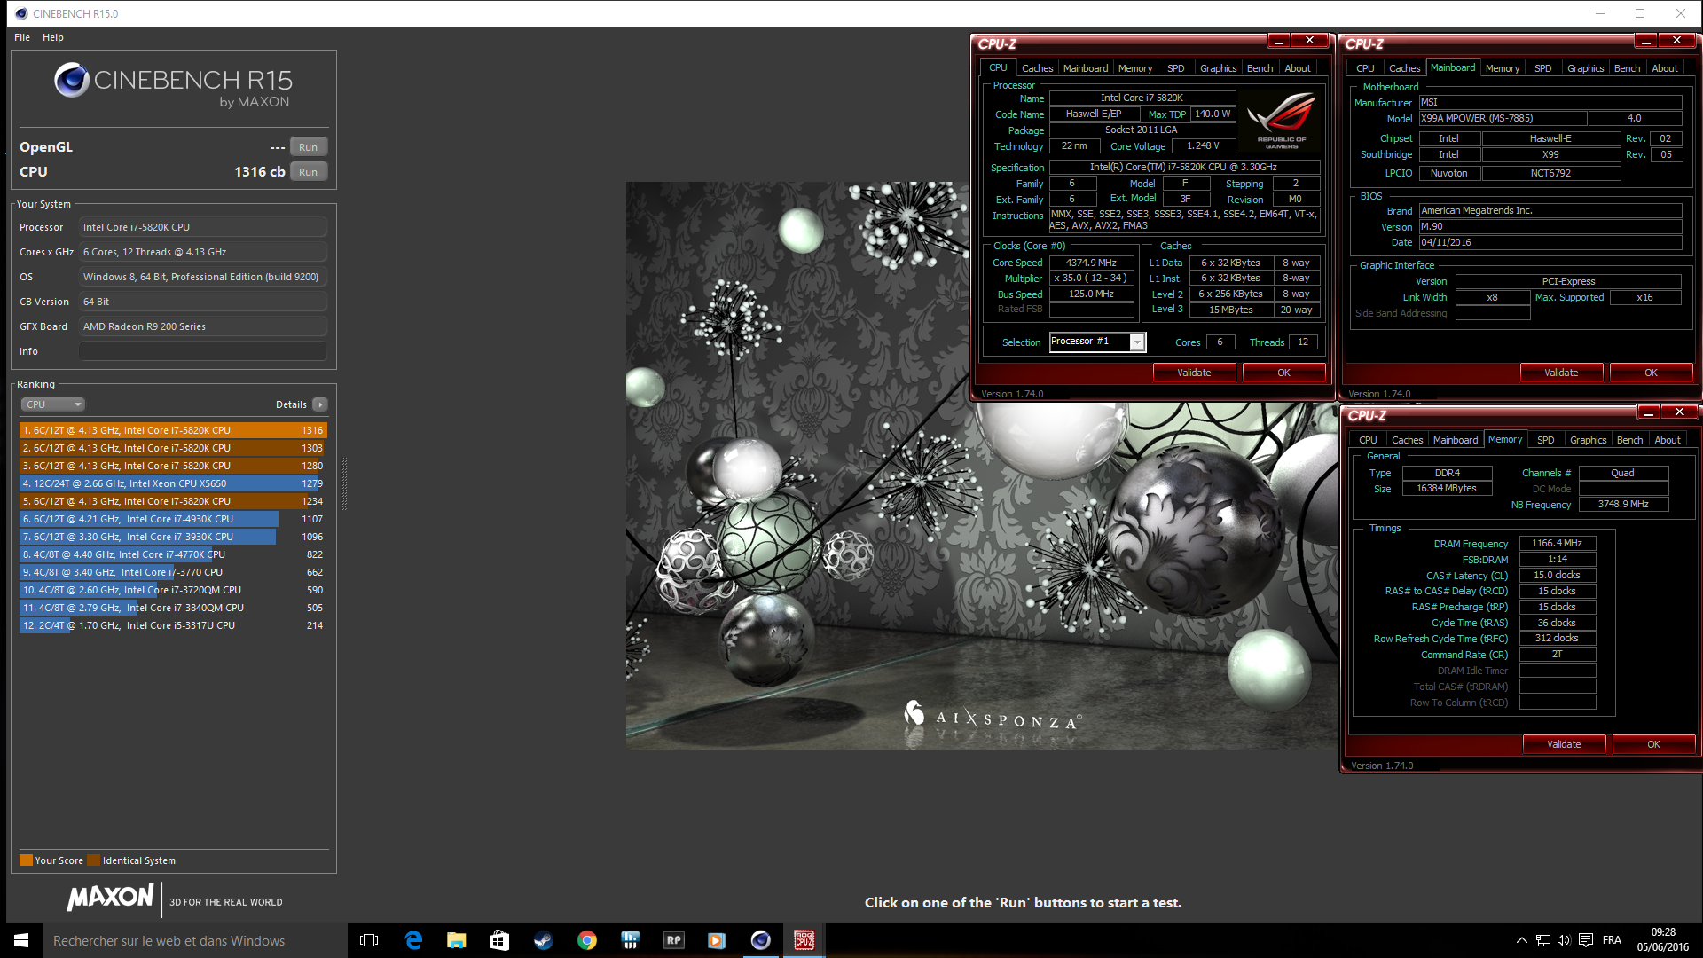The height and width of the screenshot is (958, 1703).
Task: Click the AIXSPONZA render image
Action: click(x=980, y=466)
